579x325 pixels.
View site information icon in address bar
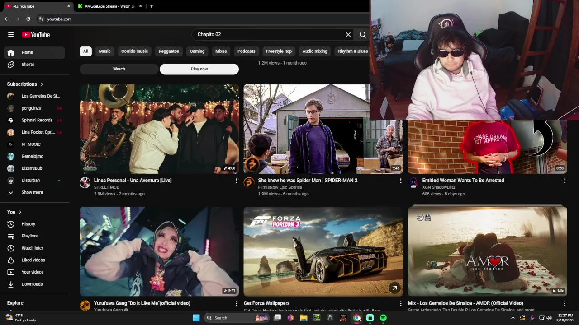(x=41, y=19)
